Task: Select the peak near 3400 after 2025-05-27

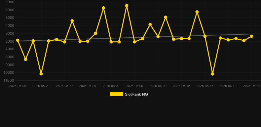Action: coord(72,21)
